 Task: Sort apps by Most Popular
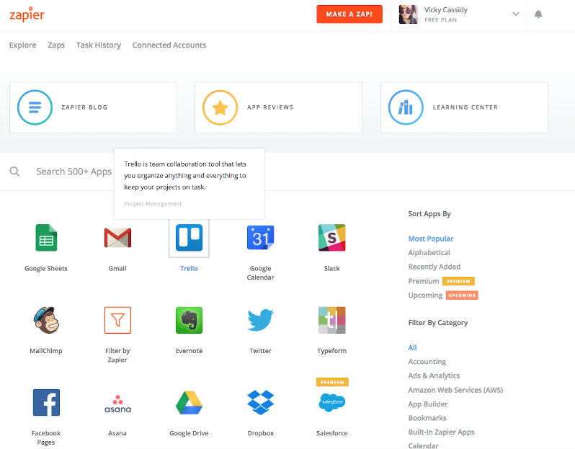(431, 239)
